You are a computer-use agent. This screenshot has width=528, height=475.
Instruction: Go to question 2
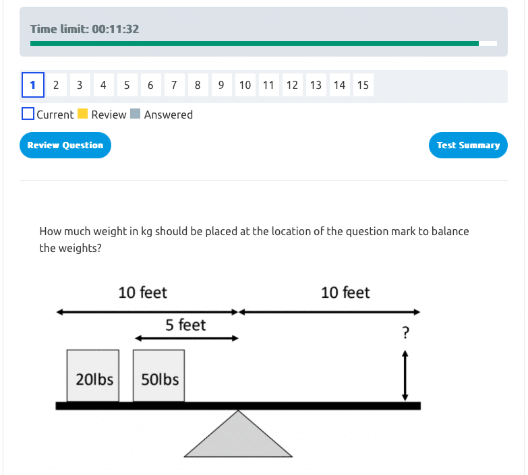pos(56,85)
